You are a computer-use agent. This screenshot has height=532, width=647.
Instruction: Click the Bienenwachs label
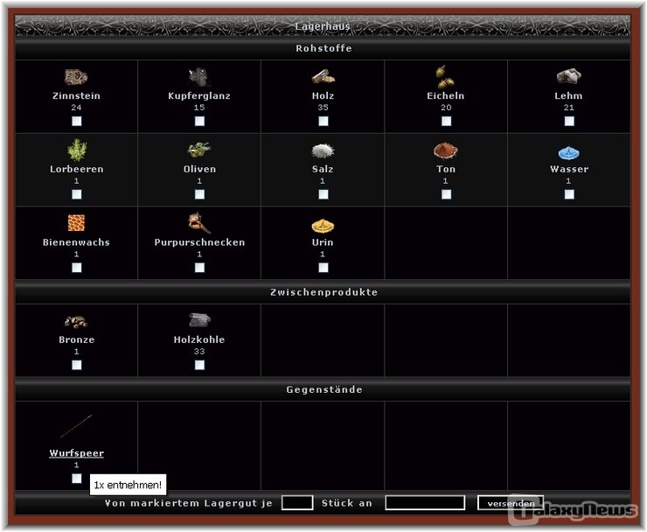pyautogui.click(x=76, y=242)
